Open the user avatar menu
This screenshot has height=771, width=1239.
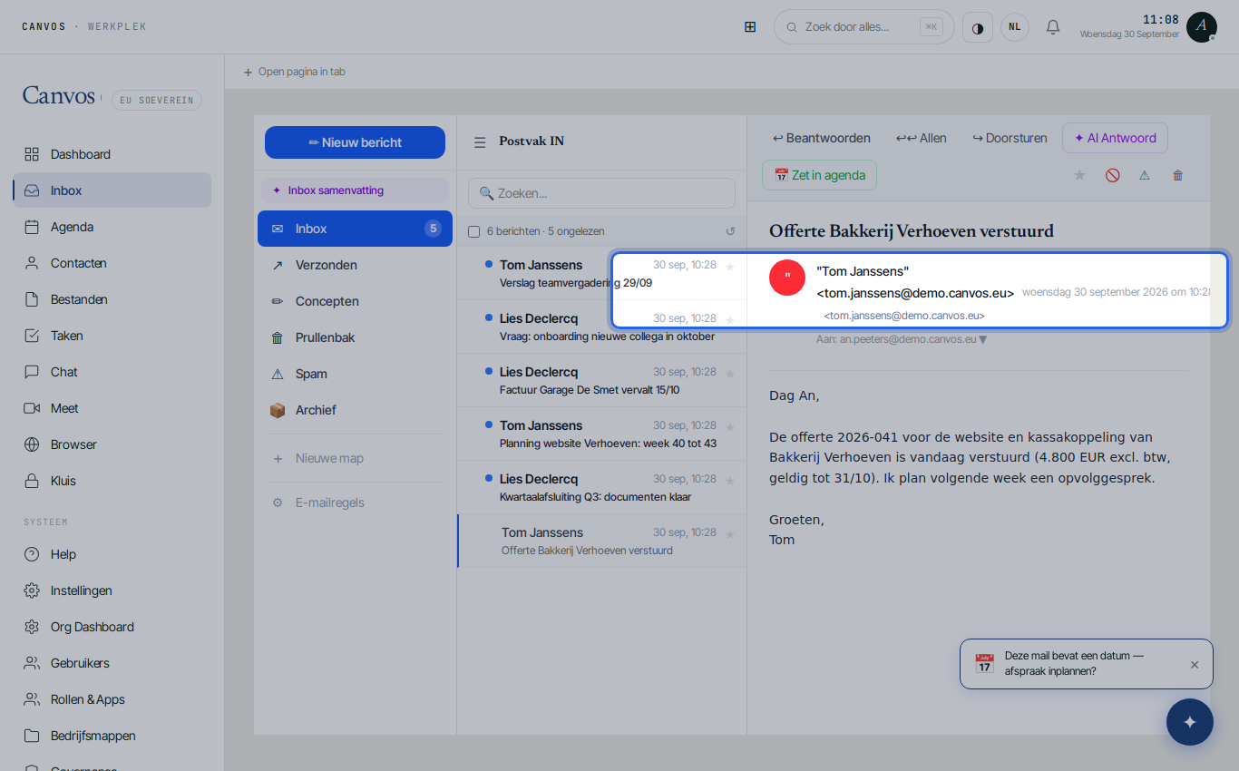click(1201, 27)
